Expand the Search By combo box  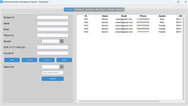click(61, 67)
